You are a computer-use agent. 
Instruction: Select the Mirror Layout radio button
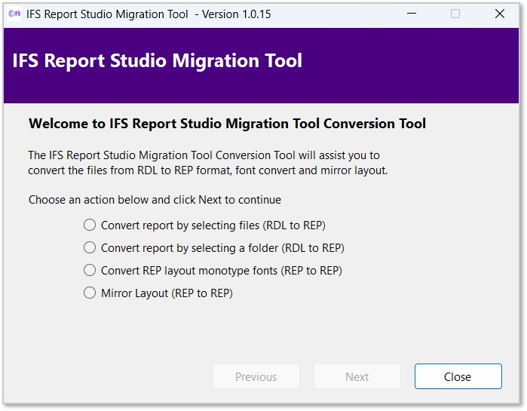pos(90,293)
